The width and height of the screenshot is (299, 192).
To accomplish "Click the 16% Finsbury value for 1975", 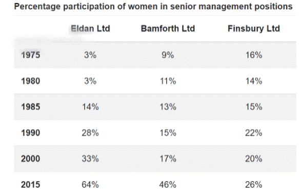I will (x=254, y=55).
